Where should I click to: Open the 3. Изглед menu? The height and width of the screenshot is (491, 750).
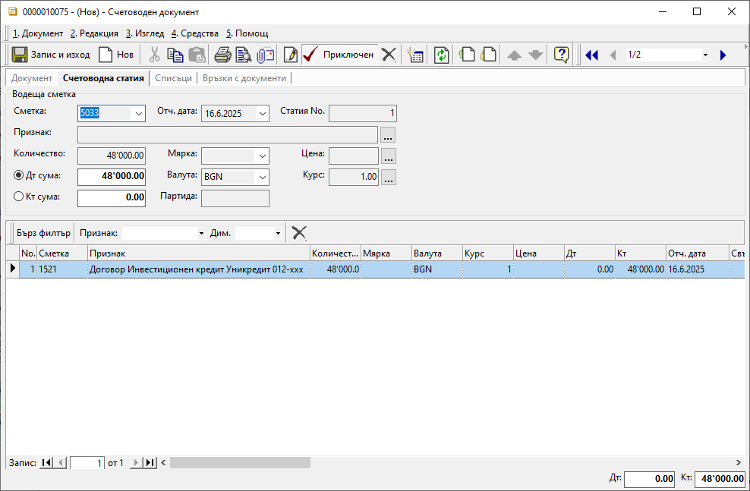(x=145, y=33)
